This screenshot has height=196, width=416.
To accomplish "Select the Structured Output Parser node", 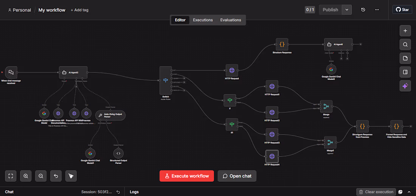I will click(118, 153).
